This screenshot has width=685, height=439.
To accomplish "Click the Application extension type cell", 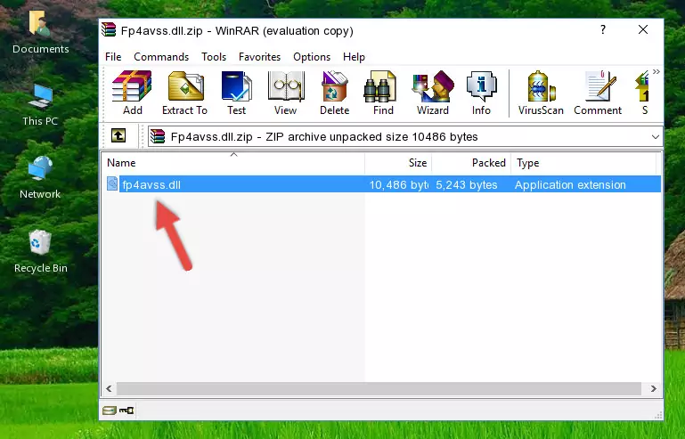I will pyautogui.click(x=570, y=185).
